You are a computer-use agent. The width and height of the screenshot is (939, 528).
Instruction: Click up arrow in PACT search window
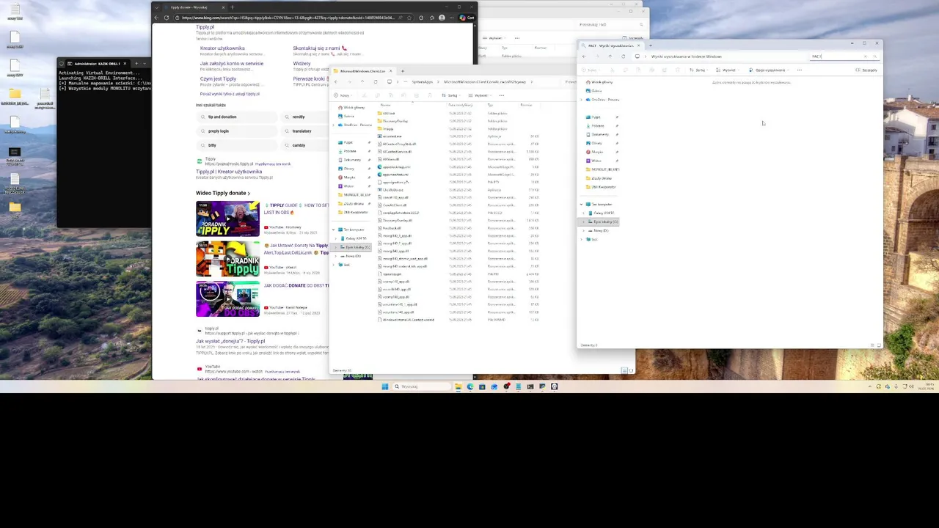pyautogui.click(x=610, y=56)
